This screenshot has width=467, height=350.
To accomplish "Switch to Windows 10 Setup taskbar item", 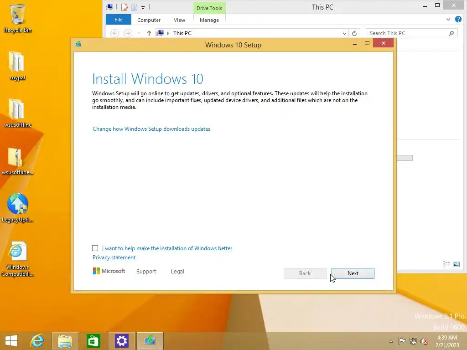I will (150, 341).
